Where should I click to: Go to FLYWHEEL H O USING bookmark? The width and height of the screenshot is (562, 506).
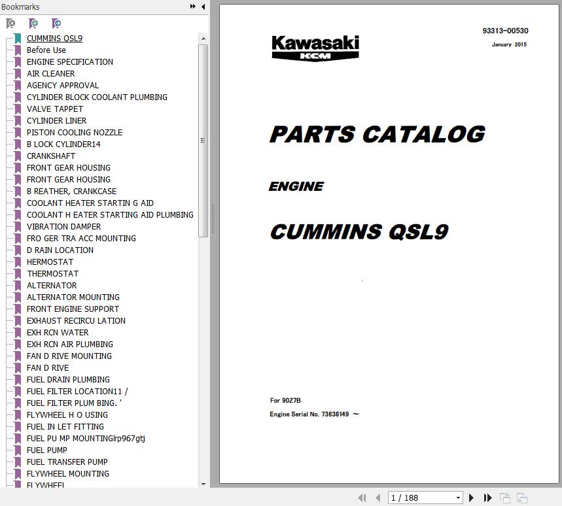(x=67, y=415)
